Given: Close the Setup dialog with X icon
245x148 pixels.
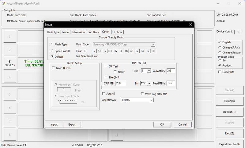Looking at the screenshot, I should pyautogui.click(x=190, y=25).
